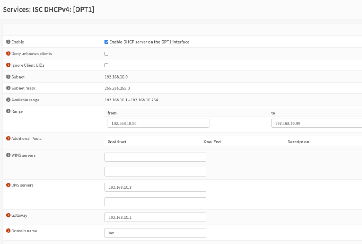Click the info icon next to Enable
Viewport: 362px width, 244px height.
pyautogui.click(x=8, y=41)
